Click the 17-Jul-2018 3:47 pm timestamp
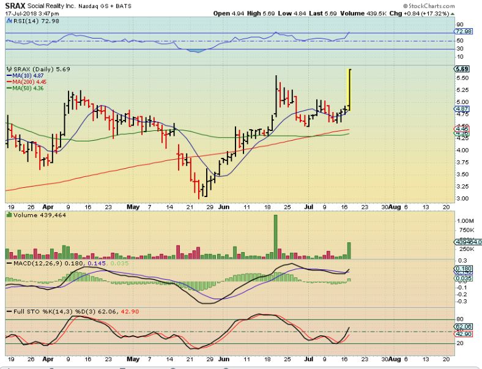The width and height of the screenshot is (482, 369). (32, 14)
